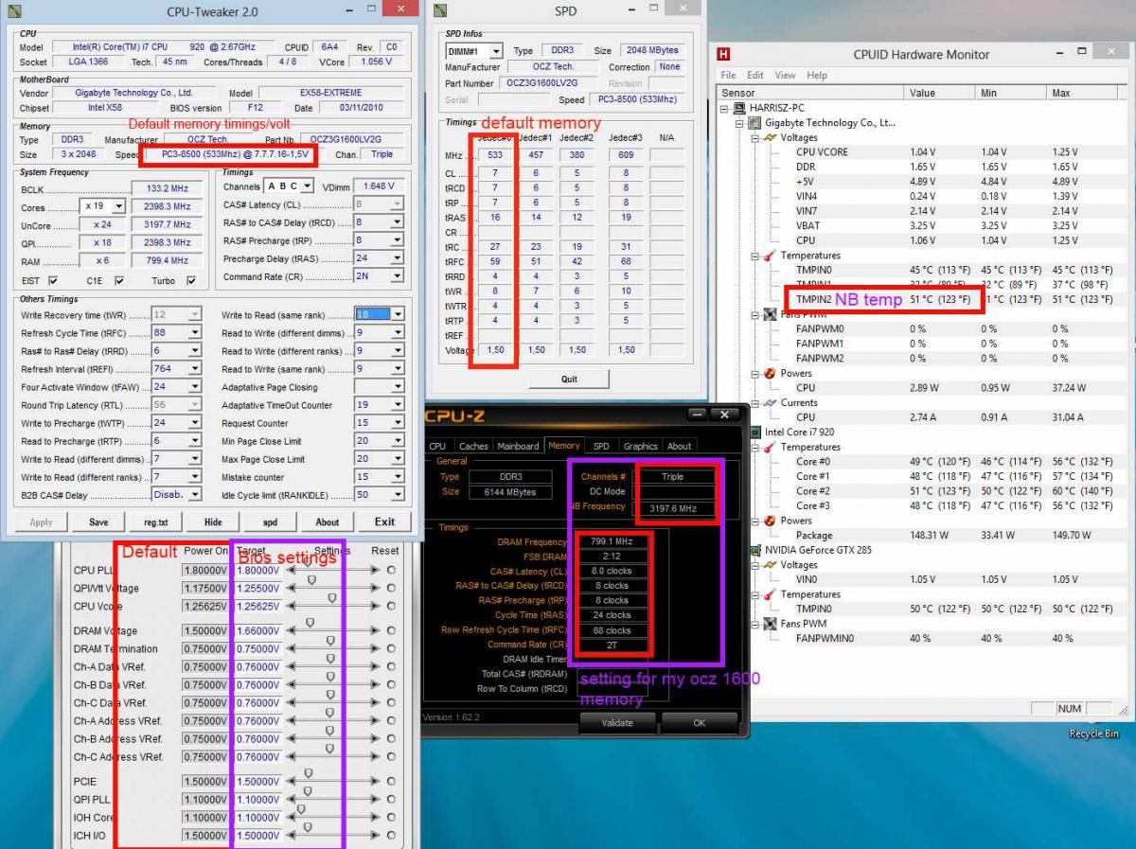
Task: Switch to Graphics tab in CPU-Z
Action: point(640,446)
